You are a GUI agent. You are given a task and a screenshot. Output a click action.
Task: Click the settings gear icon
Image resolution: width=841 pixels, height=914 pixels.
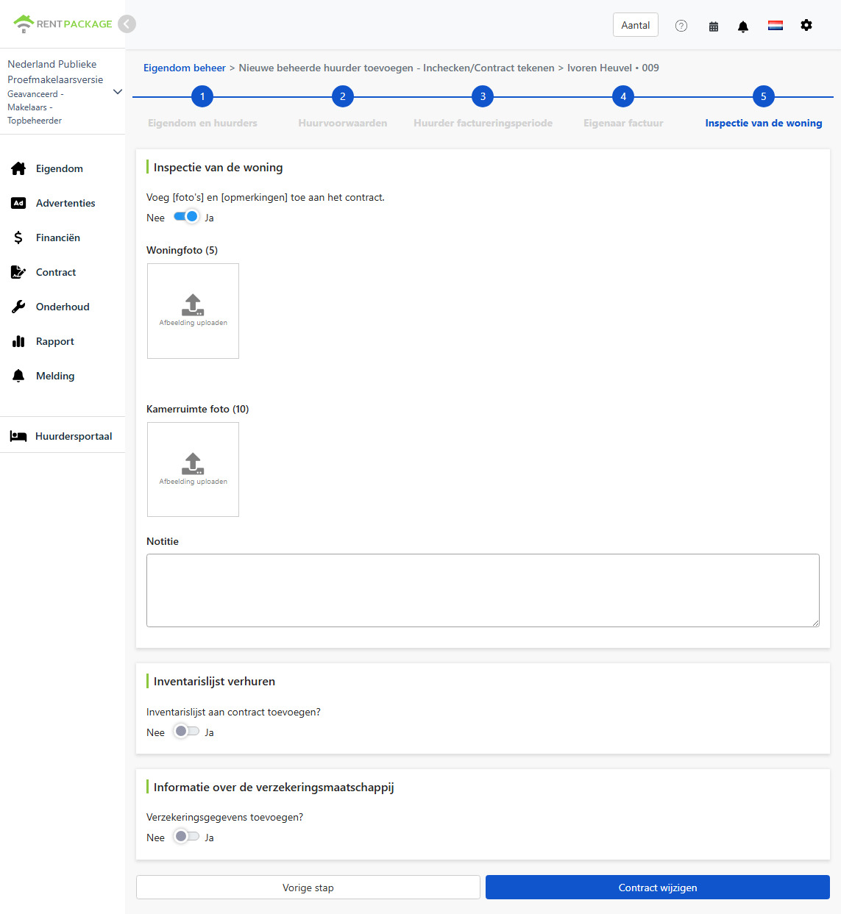click(x=806, y=25)
